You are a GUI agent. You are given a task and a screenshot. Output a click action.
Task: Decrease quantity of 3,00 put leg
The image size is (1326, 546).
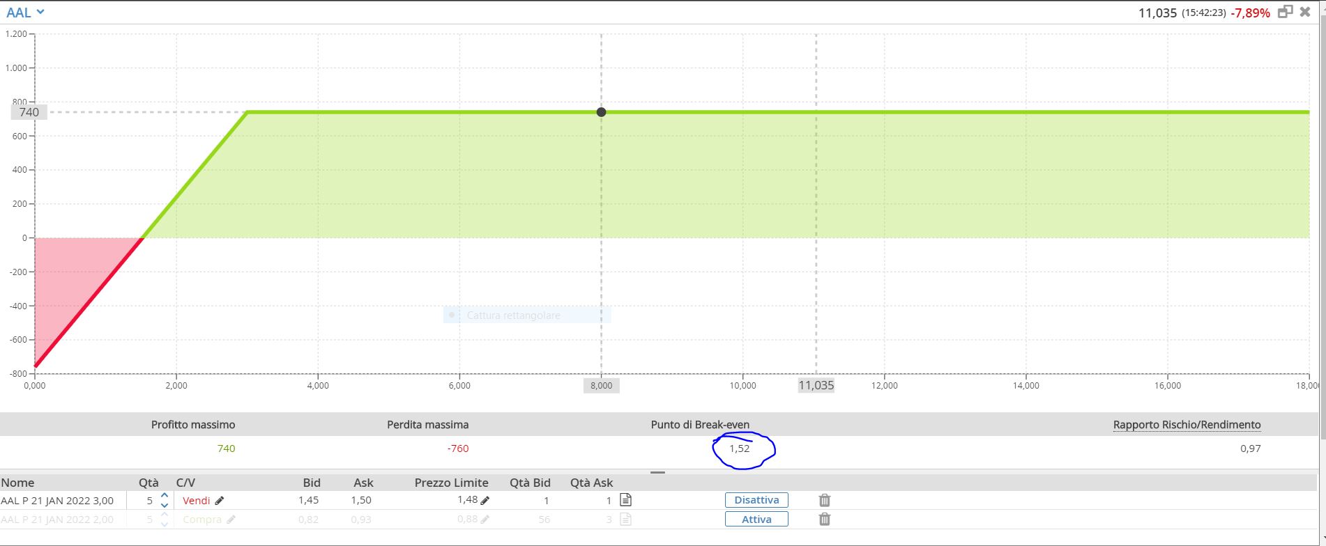pos(165,505)
